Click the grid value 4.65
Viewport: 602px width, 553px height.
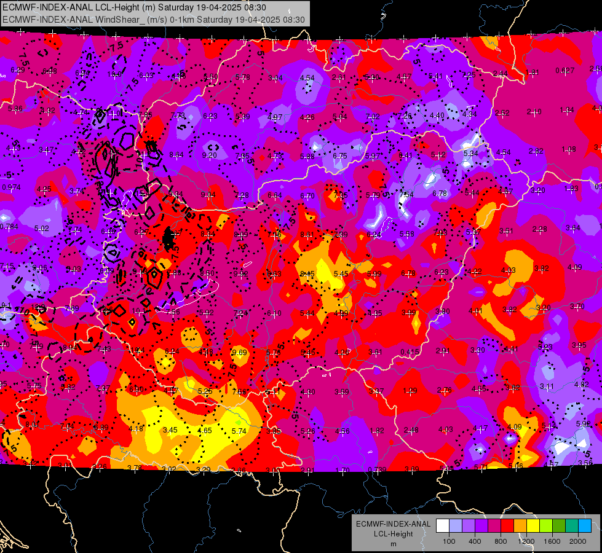[205, 431]
